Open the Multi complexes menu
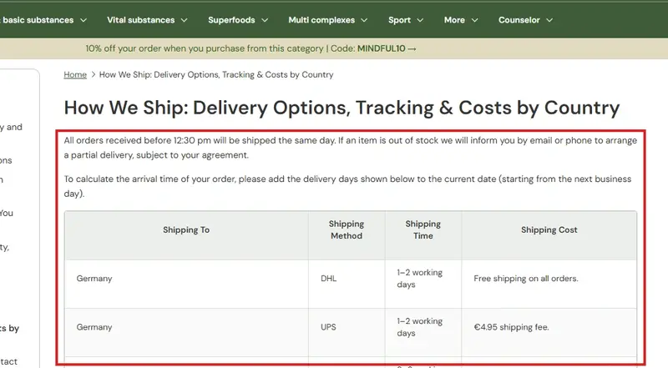The image size is (668, 368). 321,20
